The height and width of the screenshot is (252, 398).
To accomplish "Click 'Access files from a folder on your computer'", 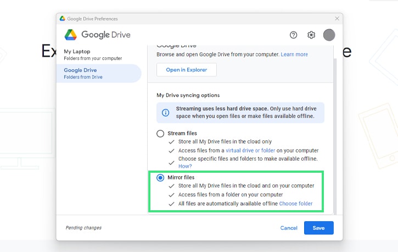I will pos(231,195).
